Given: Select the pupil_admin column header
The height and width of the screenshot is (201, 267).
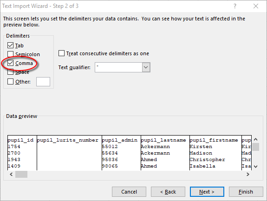Looking at the screenshot, I should click(x=120, y=140).
